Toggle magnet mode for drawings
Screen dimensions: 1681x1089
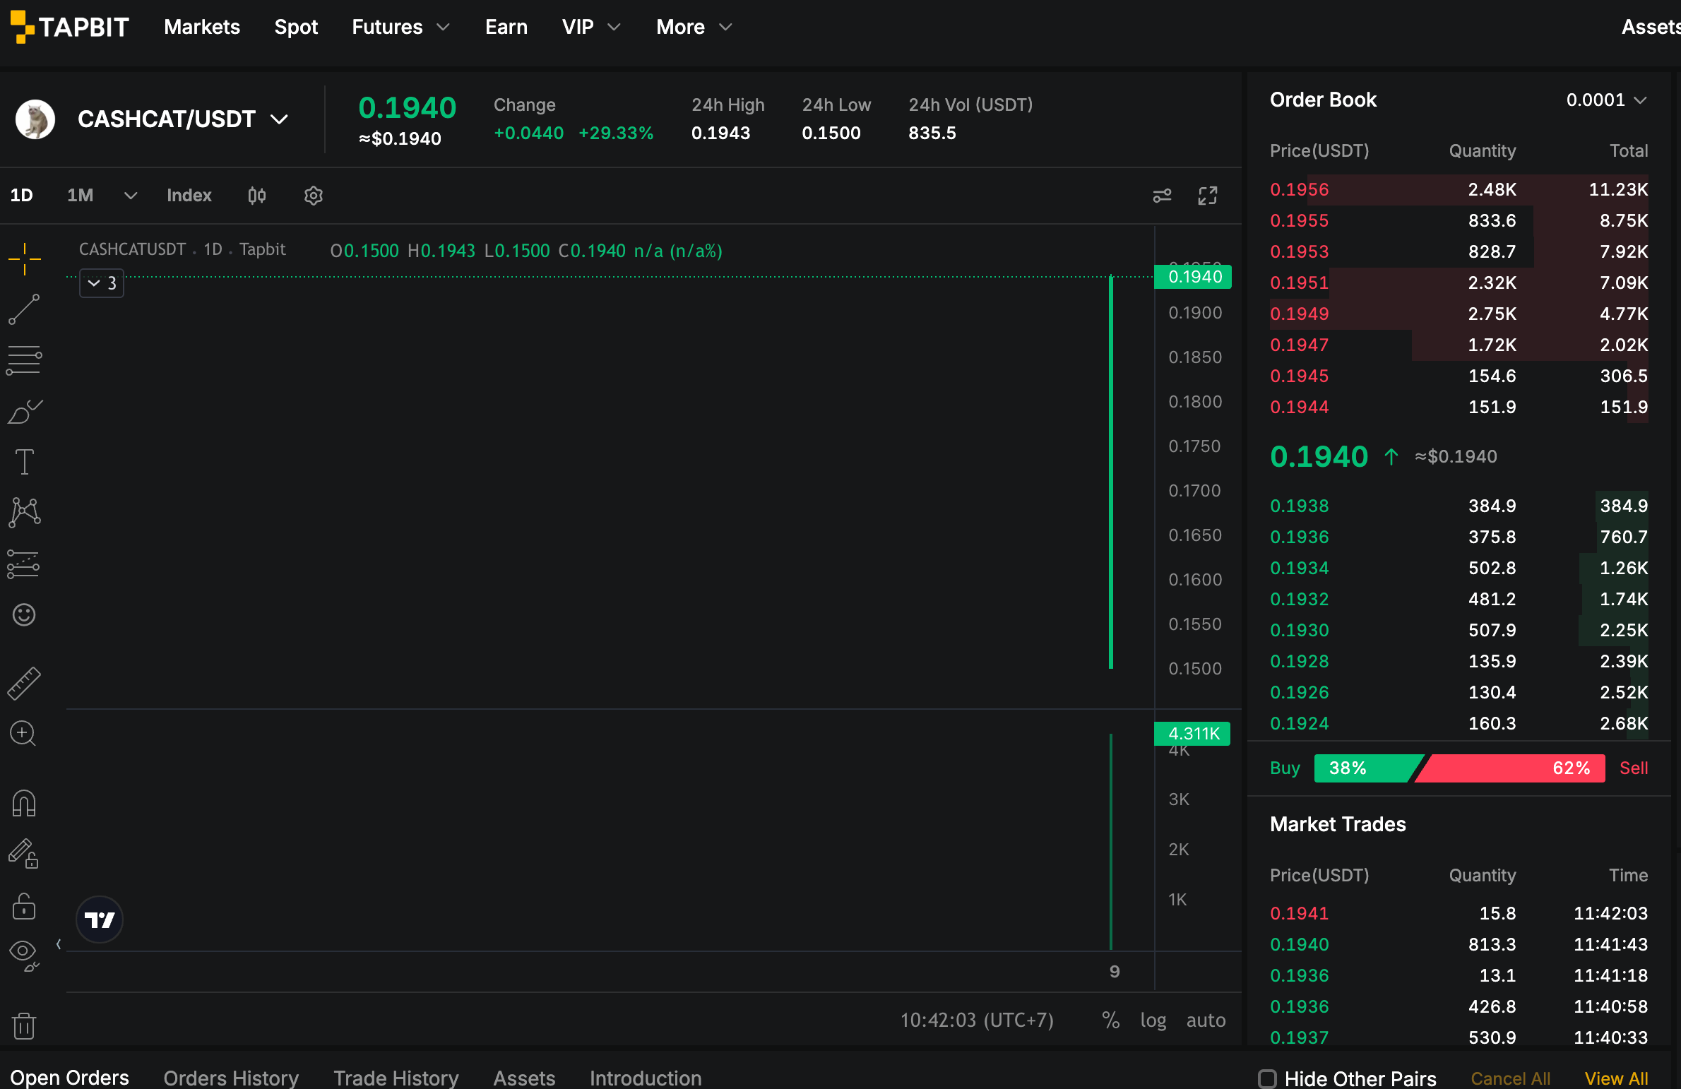[24, 803]
